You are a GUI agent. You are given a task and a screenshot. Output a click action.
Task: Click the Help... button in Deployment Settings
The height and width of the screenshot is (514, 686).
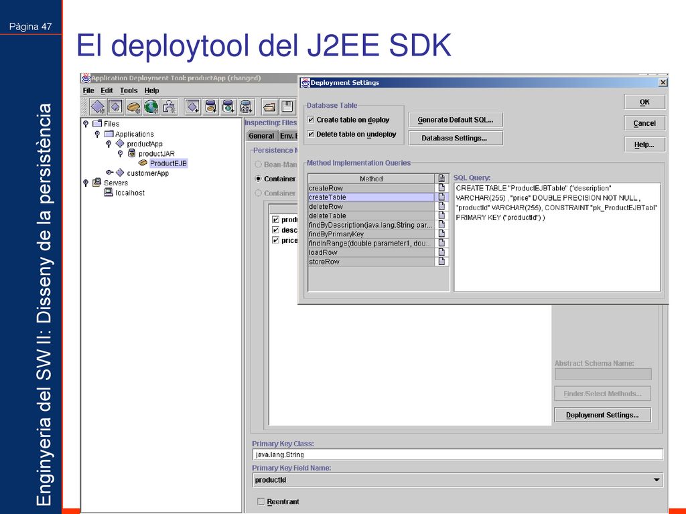(x=644, y=145)
